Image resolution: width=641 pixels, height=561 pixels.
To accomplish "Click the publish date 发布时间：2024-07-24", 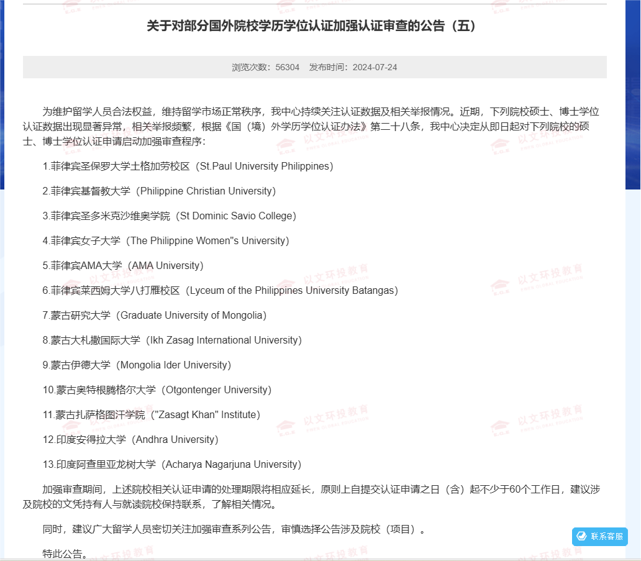I will (x=353, y=68).
